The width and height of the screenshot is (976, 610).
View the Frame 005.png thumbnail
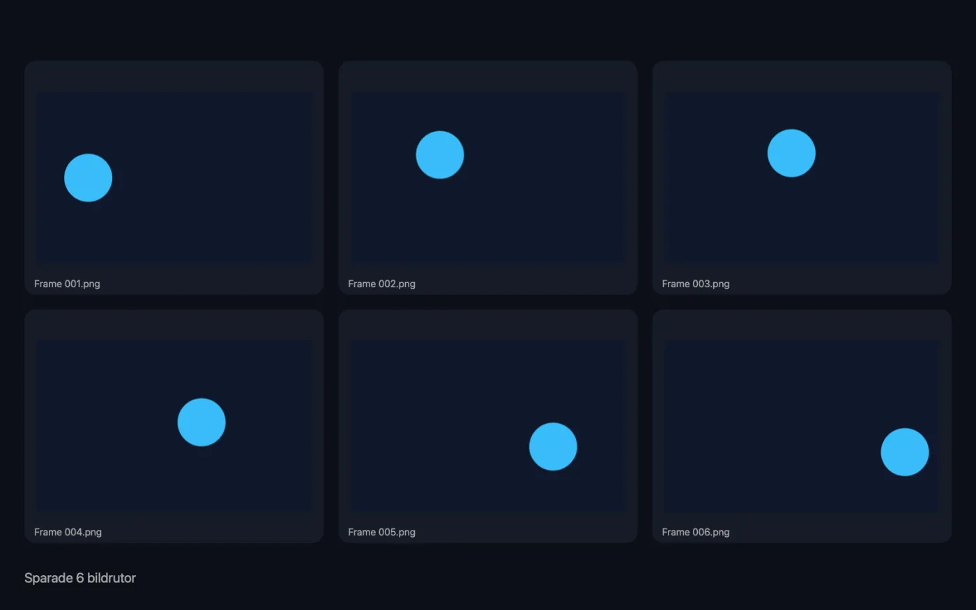488,426
